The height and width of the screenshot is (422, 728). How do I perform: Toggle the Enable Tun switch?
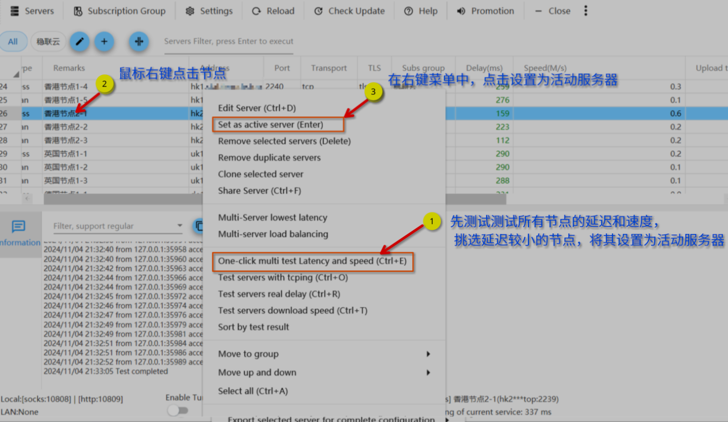point(178,410)
